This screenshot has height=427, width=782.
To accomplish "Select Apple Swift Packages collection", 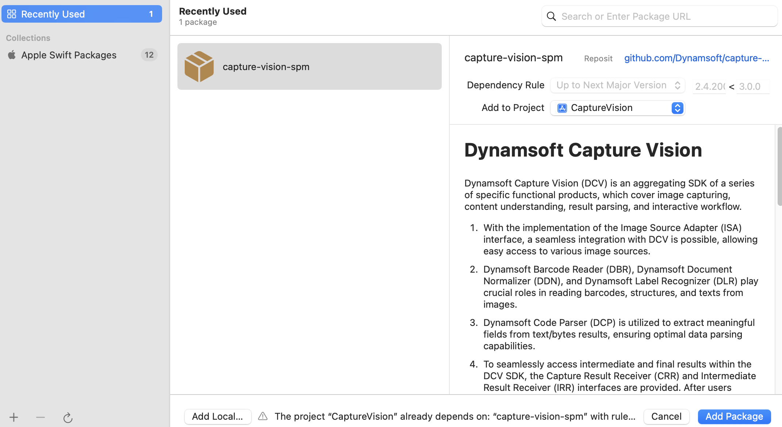I will [x=69, y=55].
